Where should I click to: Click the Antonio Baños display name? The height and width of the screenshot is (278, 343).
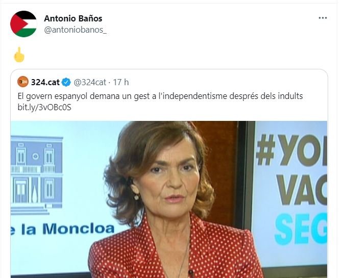(x=73, y=18)
